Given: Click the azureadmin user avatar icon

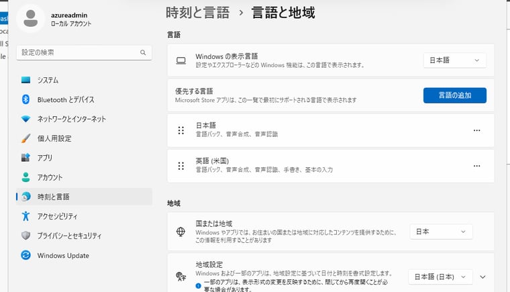Looking at the screenshot, I should (x=31, y=19).
